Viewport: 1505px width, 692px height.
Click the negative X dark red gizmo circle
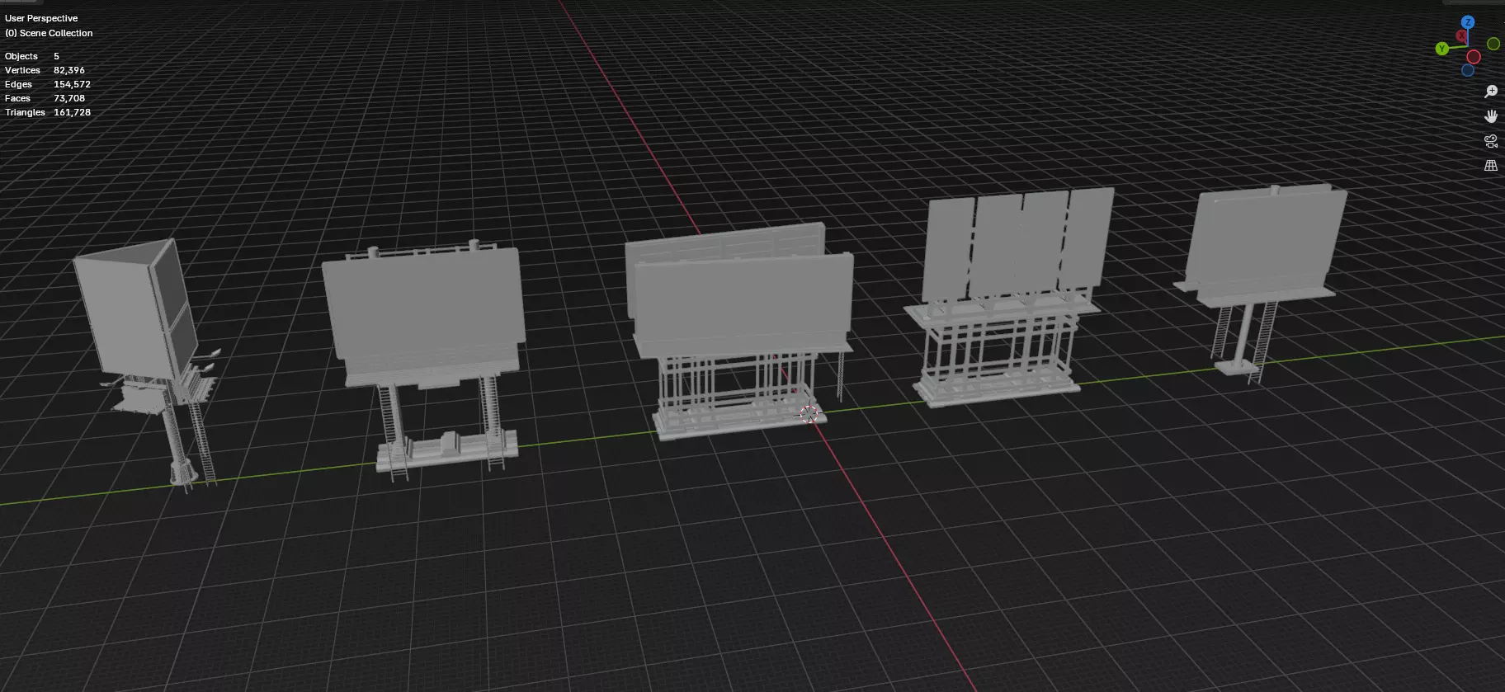pyautogui.click(x=1474, y=57)
